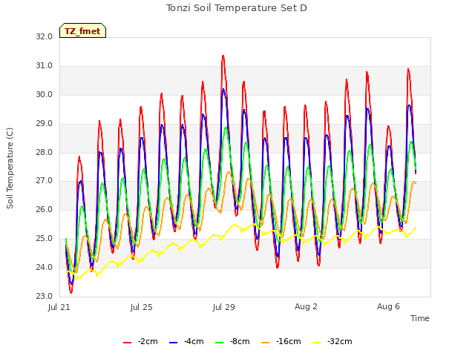The height and width of the screenshot is (356, 475).
Task: Click the 24.0 y-axis tick label
Action: [45, 268]
